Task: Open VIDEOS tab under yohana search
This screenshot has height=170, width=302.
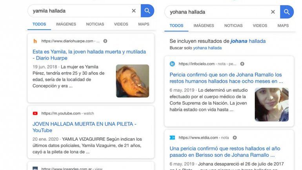Action: click(260, 25)
